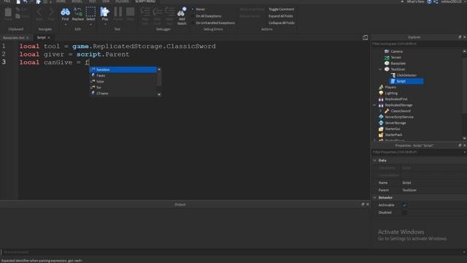
Task: Open the Play dropdown arrow
Action: (105, 24)
